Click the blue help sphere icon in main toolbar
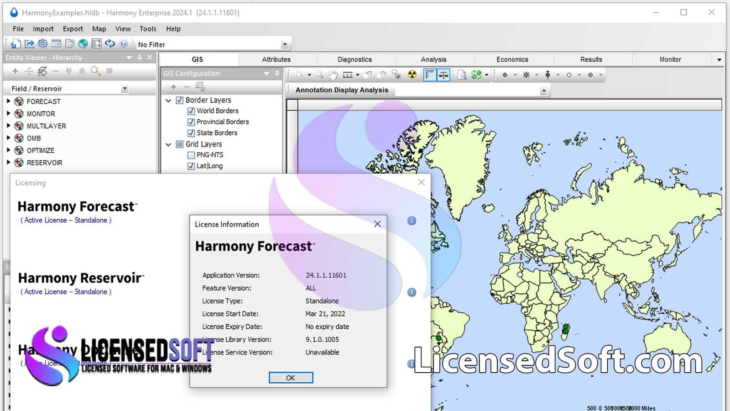The image size is (730, 411). point(123,44)
